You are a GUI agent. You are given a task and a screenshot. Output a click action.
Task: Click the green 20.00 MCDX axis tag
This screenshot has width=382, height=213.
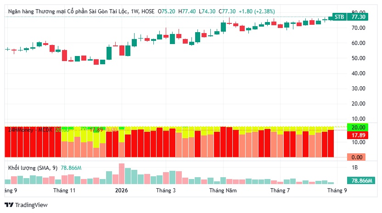pyautogui.click(x=358, y=128)
